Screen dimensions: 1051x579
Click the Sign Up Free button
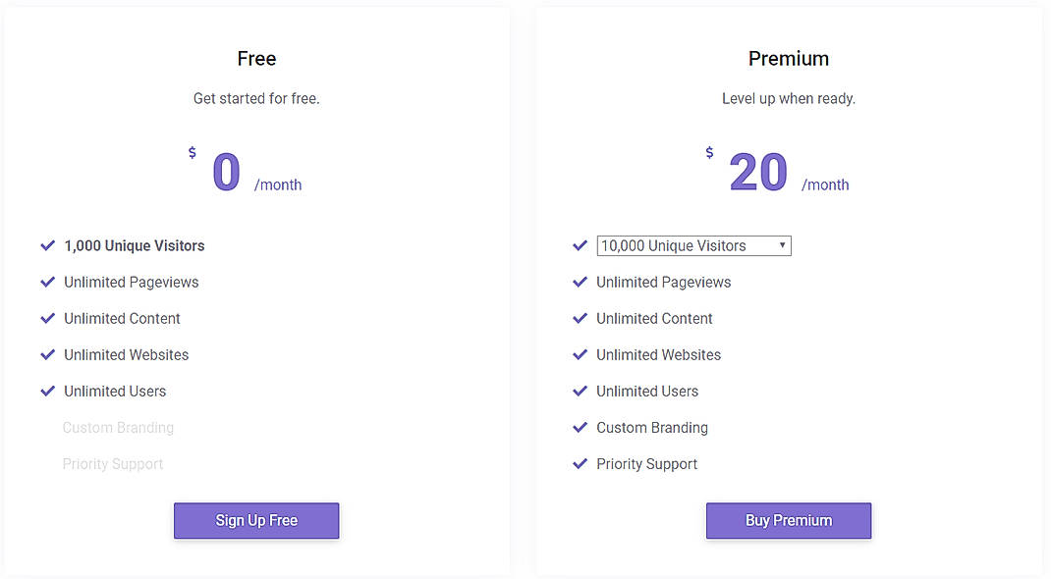(256, 520)
